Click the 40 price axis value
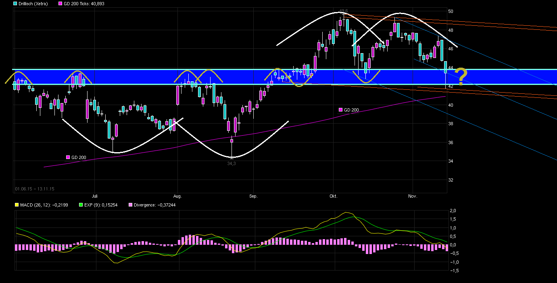This screenshot has height=283, width=557. pyautogui.click(x=451, y=105)
